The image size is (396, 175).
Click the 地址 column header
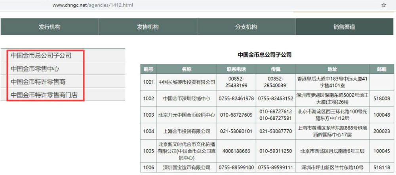(332, 69)
